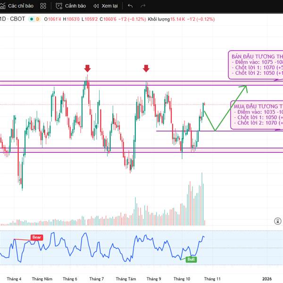Click the orange D data badge
The image size is (283, 283).
point(38,19)
